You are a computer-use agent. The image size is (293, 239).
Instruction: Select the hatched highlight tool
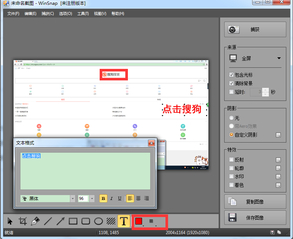tap(111, 221)
